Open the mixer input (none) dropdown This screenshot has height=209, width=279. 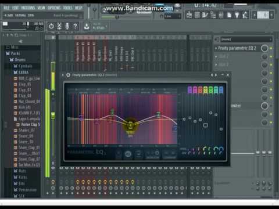(x=246, y=39)
